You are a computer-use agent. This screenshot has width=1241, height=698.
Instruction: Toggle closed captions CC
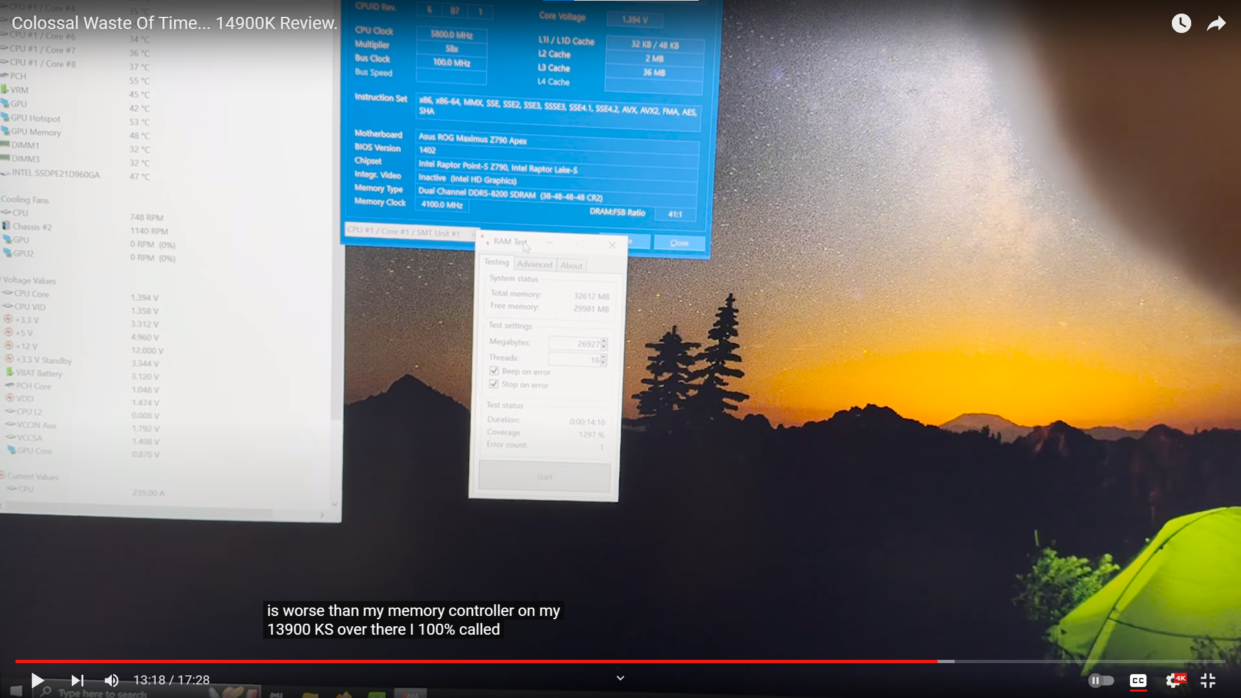pos(1138,681)
